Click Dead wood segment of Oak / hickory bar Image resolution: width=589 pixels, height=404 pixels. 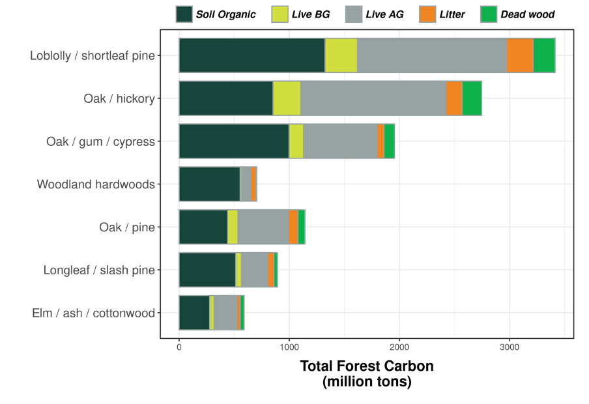pyautogui.click(x=472, y=98)
